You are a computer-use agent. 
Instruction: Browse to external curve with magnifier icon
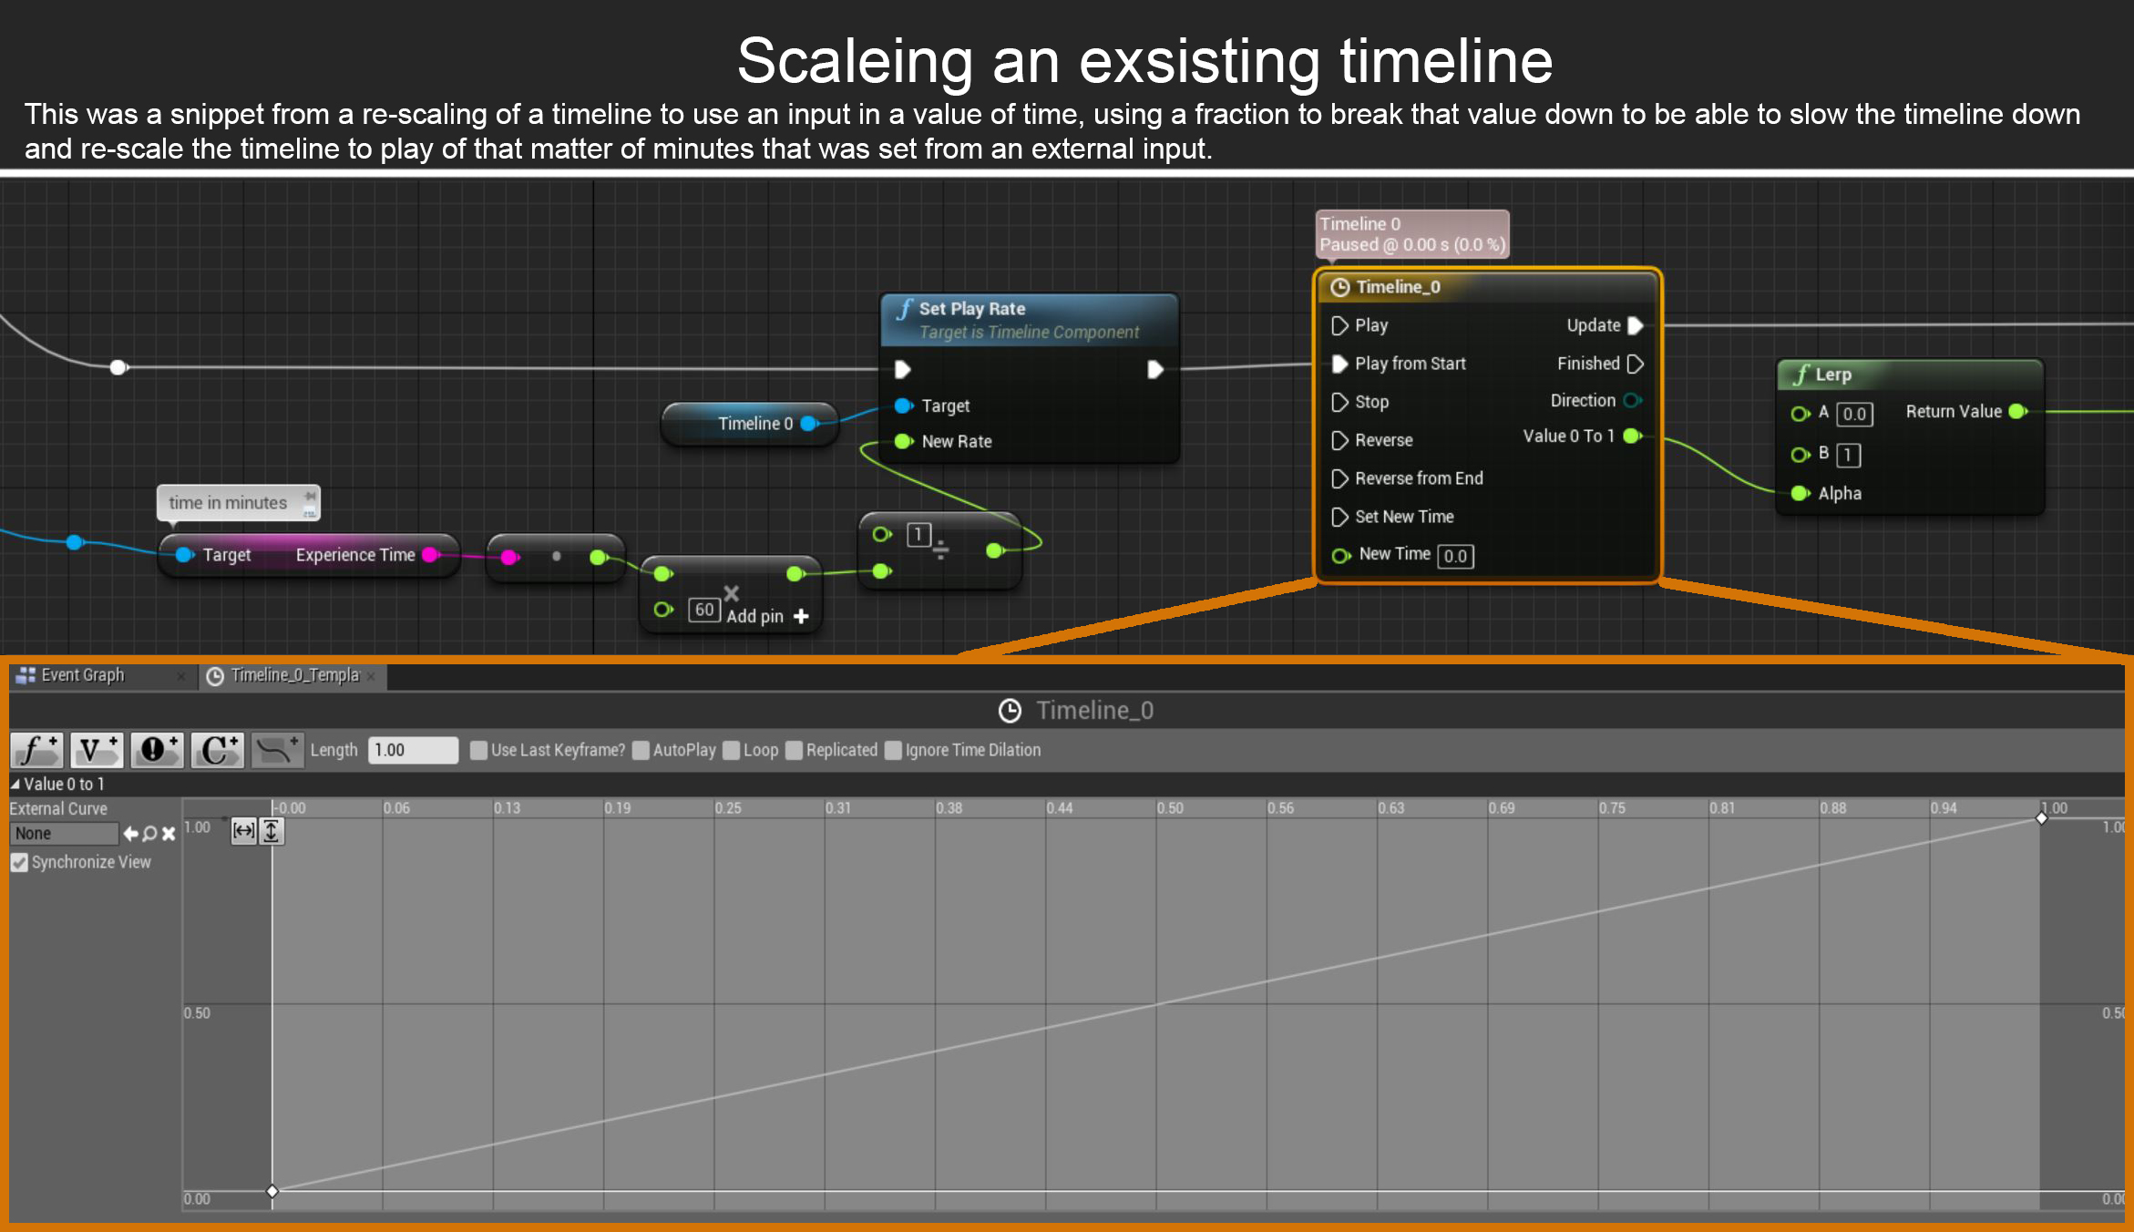click(149, 834)
